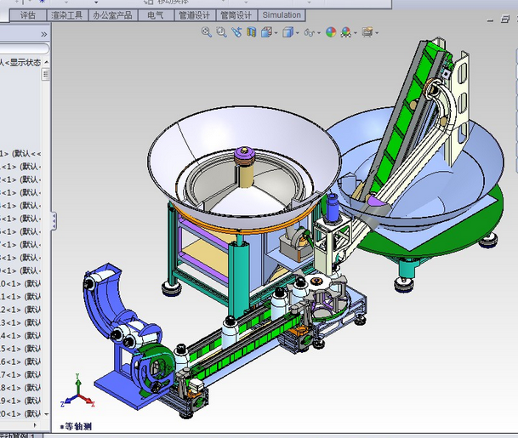The width and height of the screenshot is (518, 438).
Task: Click the tree horizontal scroll right arrow
Action: [35, 424]
